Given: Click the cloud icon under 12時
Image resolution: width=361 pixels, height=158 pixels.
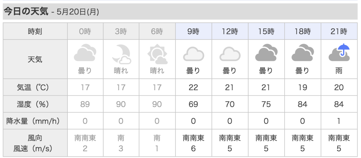Looking at the screenshot, I should click(230, 54).
